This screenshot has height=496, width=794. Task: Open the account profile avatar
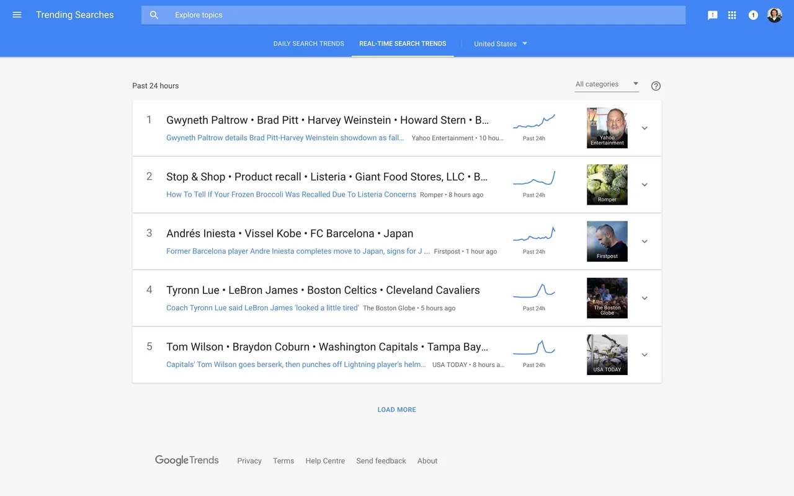tap(775, 15)
